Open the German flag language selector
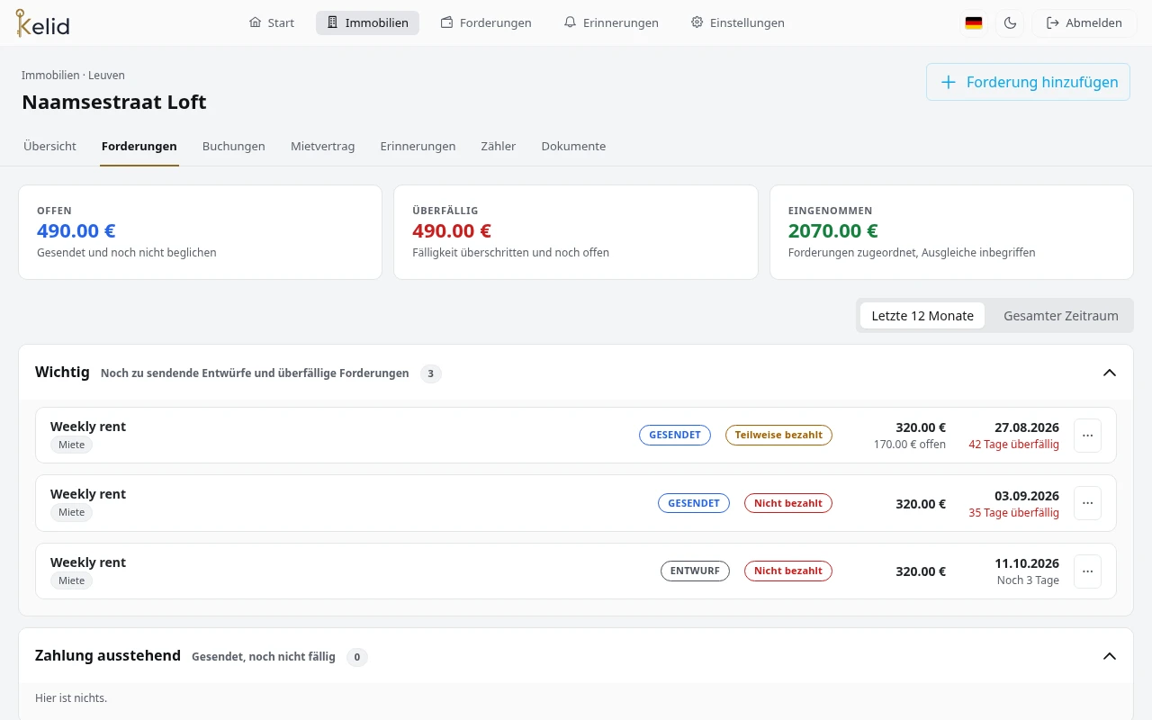The height and width of the screenshot is (720, 1152). [x=974, y=23]
